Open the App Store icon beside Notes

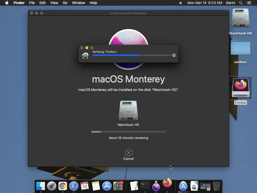tap(107, 186)
